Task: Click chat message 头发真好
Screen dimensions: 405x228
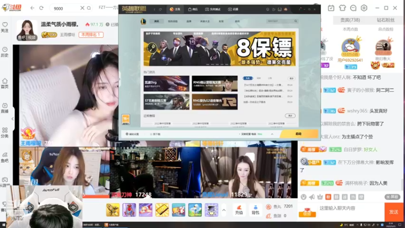Action: (379, 111)
